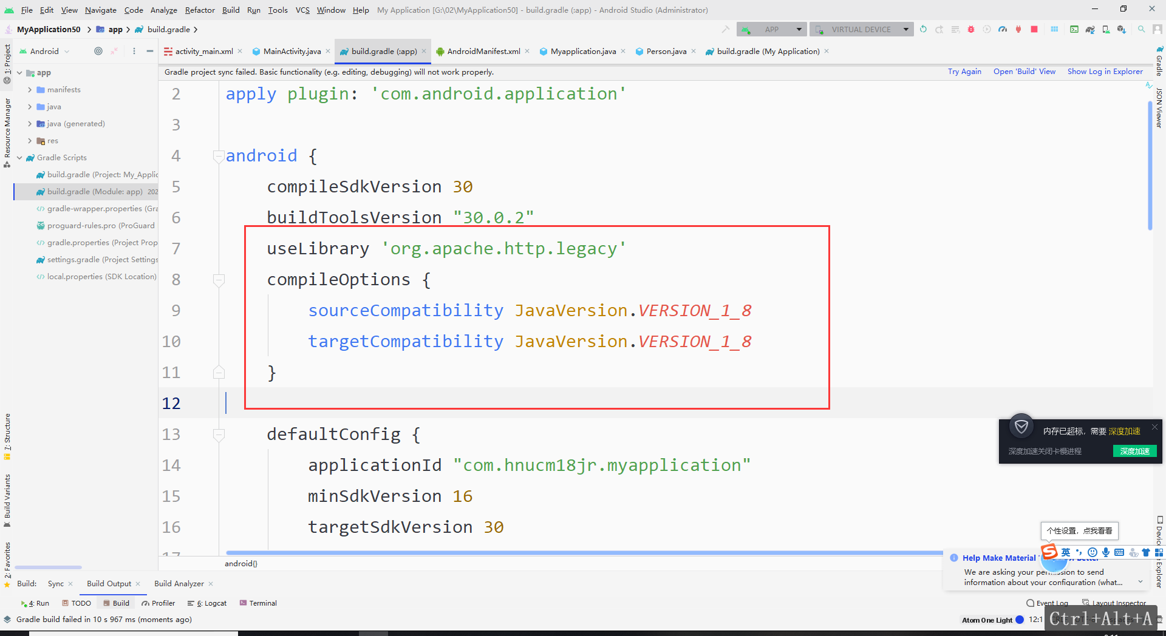
Task: Click Show Log in Explorer link
Action: point(1105,72)
